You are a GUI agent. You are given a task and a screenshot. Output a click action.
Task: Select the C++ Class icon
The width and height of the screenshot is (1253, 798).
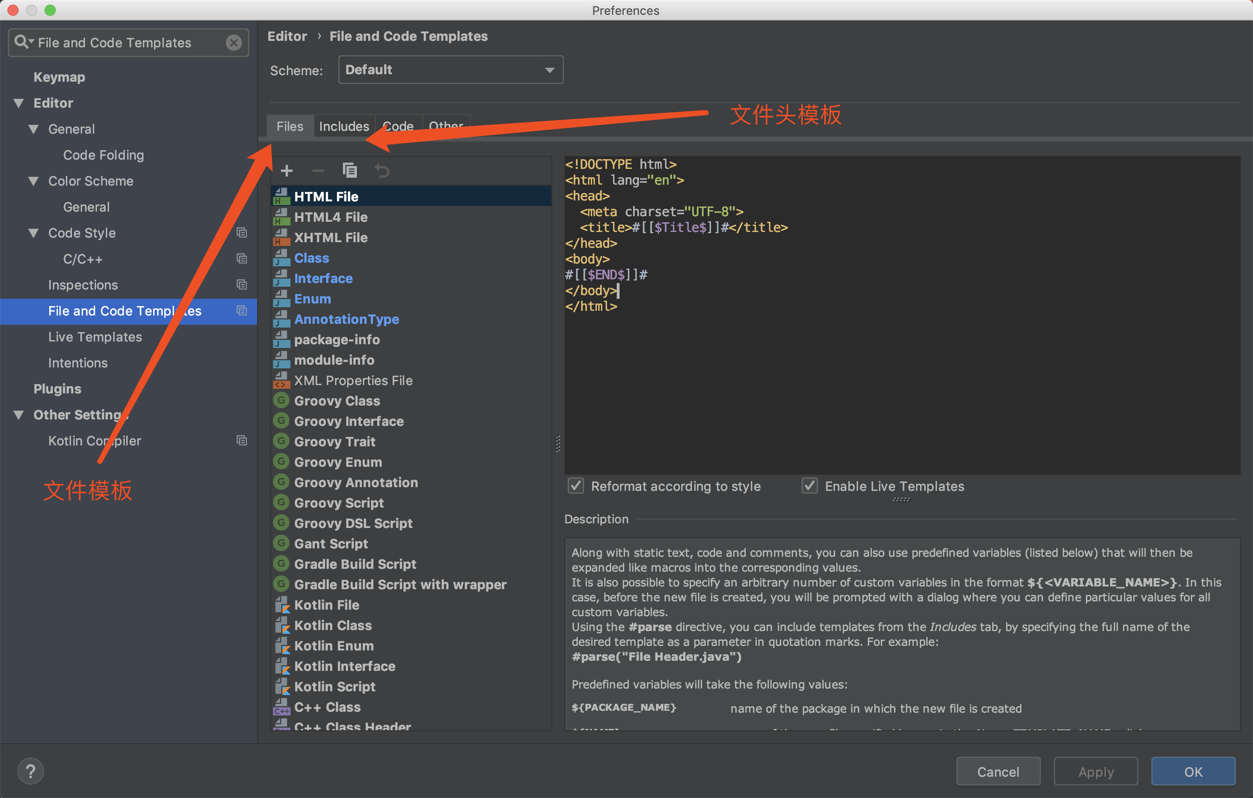(x=282, y=707)
